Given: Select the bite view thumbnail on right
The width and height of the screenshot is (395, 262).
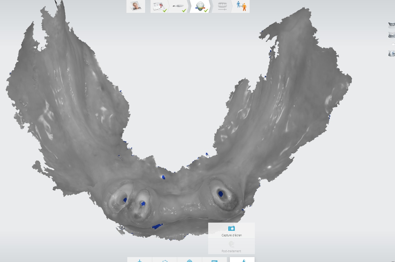Looking at the screenshot, I should (x=391, y=53).
